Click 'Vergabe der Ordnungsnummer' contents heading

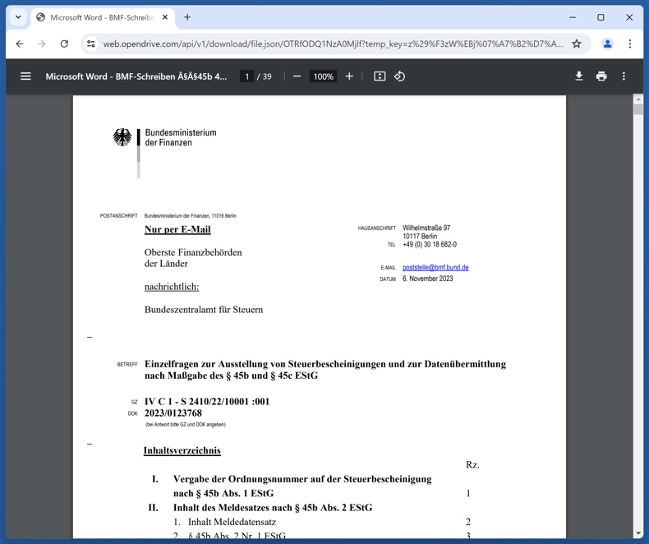coord(302,486)
